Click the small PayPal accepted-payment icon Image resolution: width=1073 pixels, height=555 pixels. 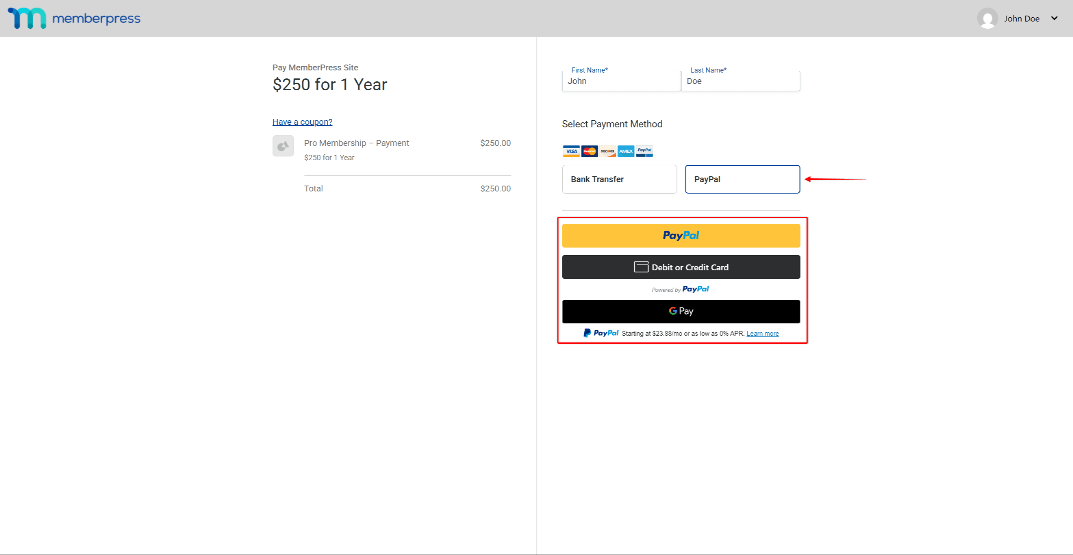644,151
